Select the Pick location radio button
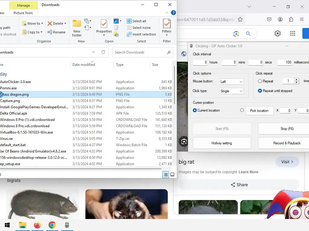The image size is (309, 231). [x=242, y=110]
